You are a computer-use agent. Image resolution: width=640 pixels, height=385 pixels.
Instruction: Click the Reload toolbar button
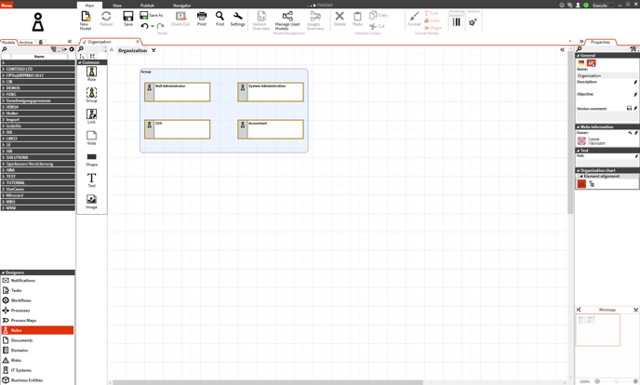point(106,19)
